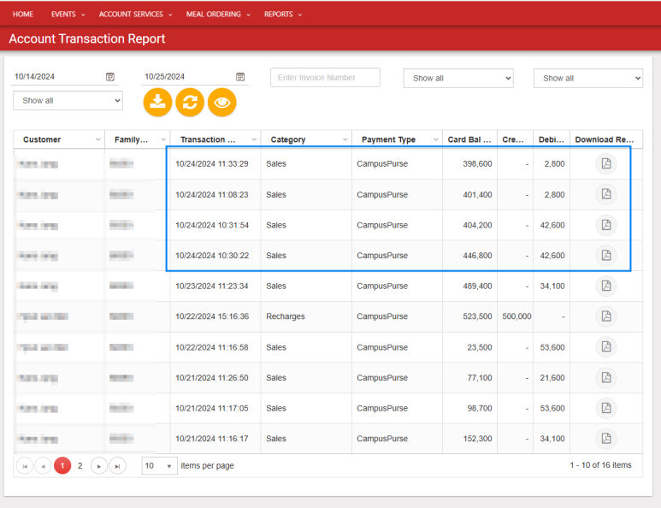Go to the next page of results

click(99, 466)
